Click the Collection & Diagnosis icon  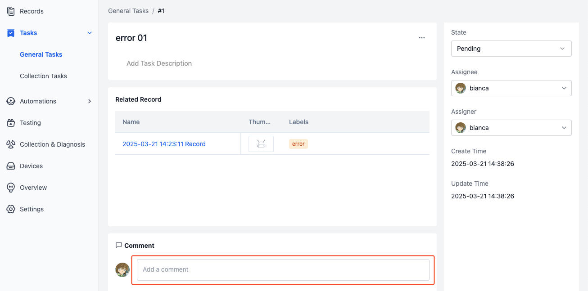coord(11,144)
